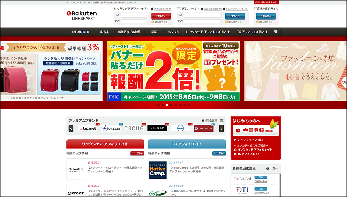Image resolution: width=347 pixels, height=197 pixels.
Task: Open the イベント menu item
Action: pyautogui.click(x=173, y=32)
